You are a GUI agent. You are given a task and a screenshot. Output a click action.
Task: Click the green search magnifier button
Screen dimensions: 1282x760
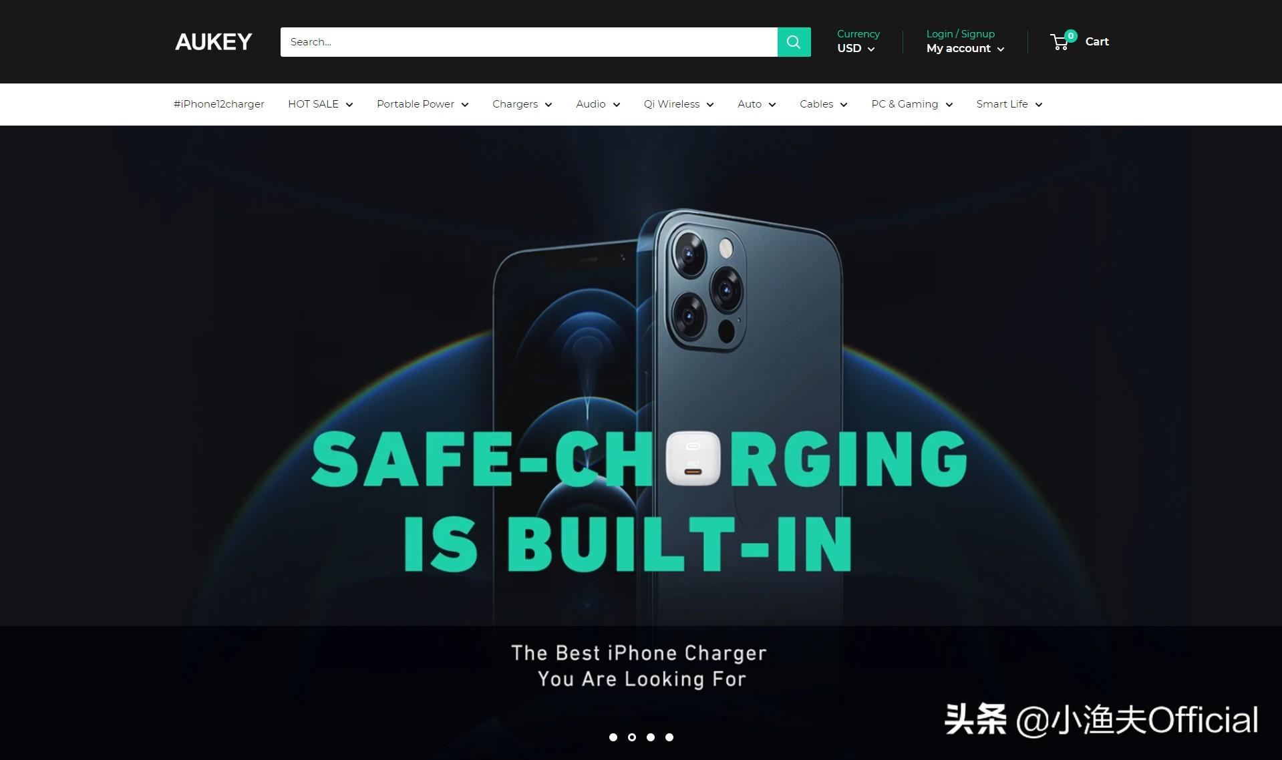tap(794, 42)
